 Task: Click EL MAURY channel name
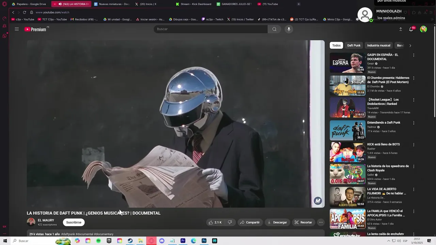[46, 220]
